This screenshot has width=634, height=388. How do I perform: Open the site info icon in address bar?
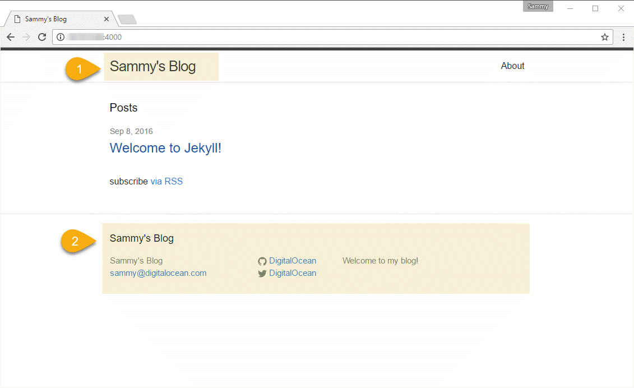coord(61,37)
